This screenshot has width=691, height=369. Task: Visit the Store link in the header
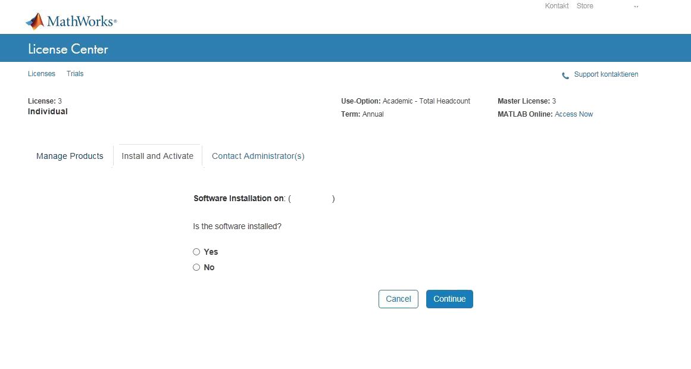(584, 6)
